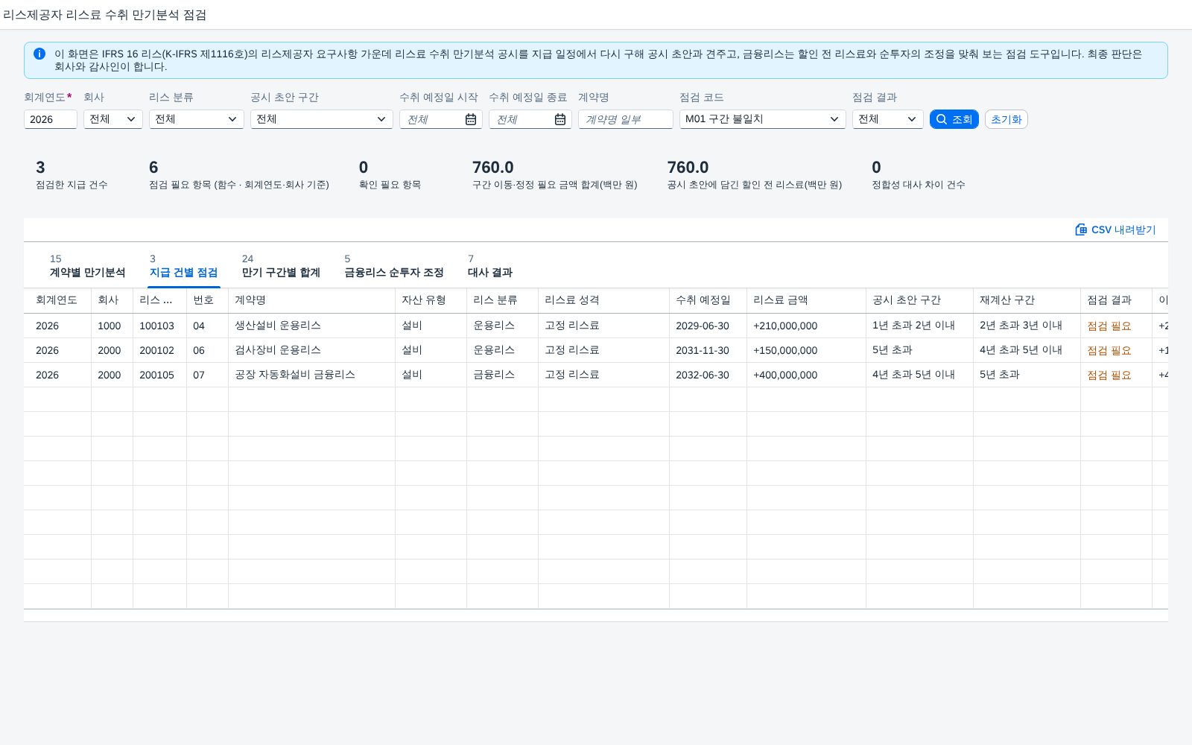1192x745 pixels.
Task: Click the 공장 자동화설비 금융리스 cell
Action: (311, 375)
